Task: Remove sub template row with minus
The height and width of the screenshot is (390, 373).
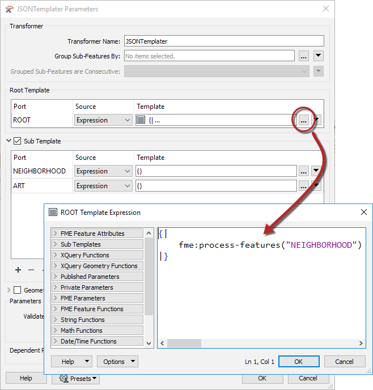Action: [31, 270]
